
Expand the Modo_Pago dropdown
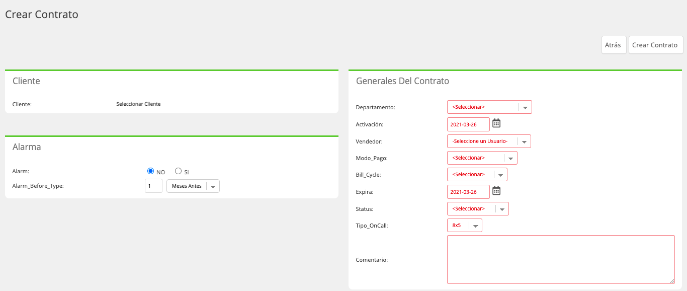tap(482, 158)
